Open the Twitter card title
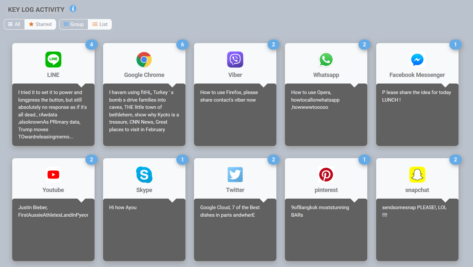Viewport: 473px width, 267px height. (x=235, y=190)
